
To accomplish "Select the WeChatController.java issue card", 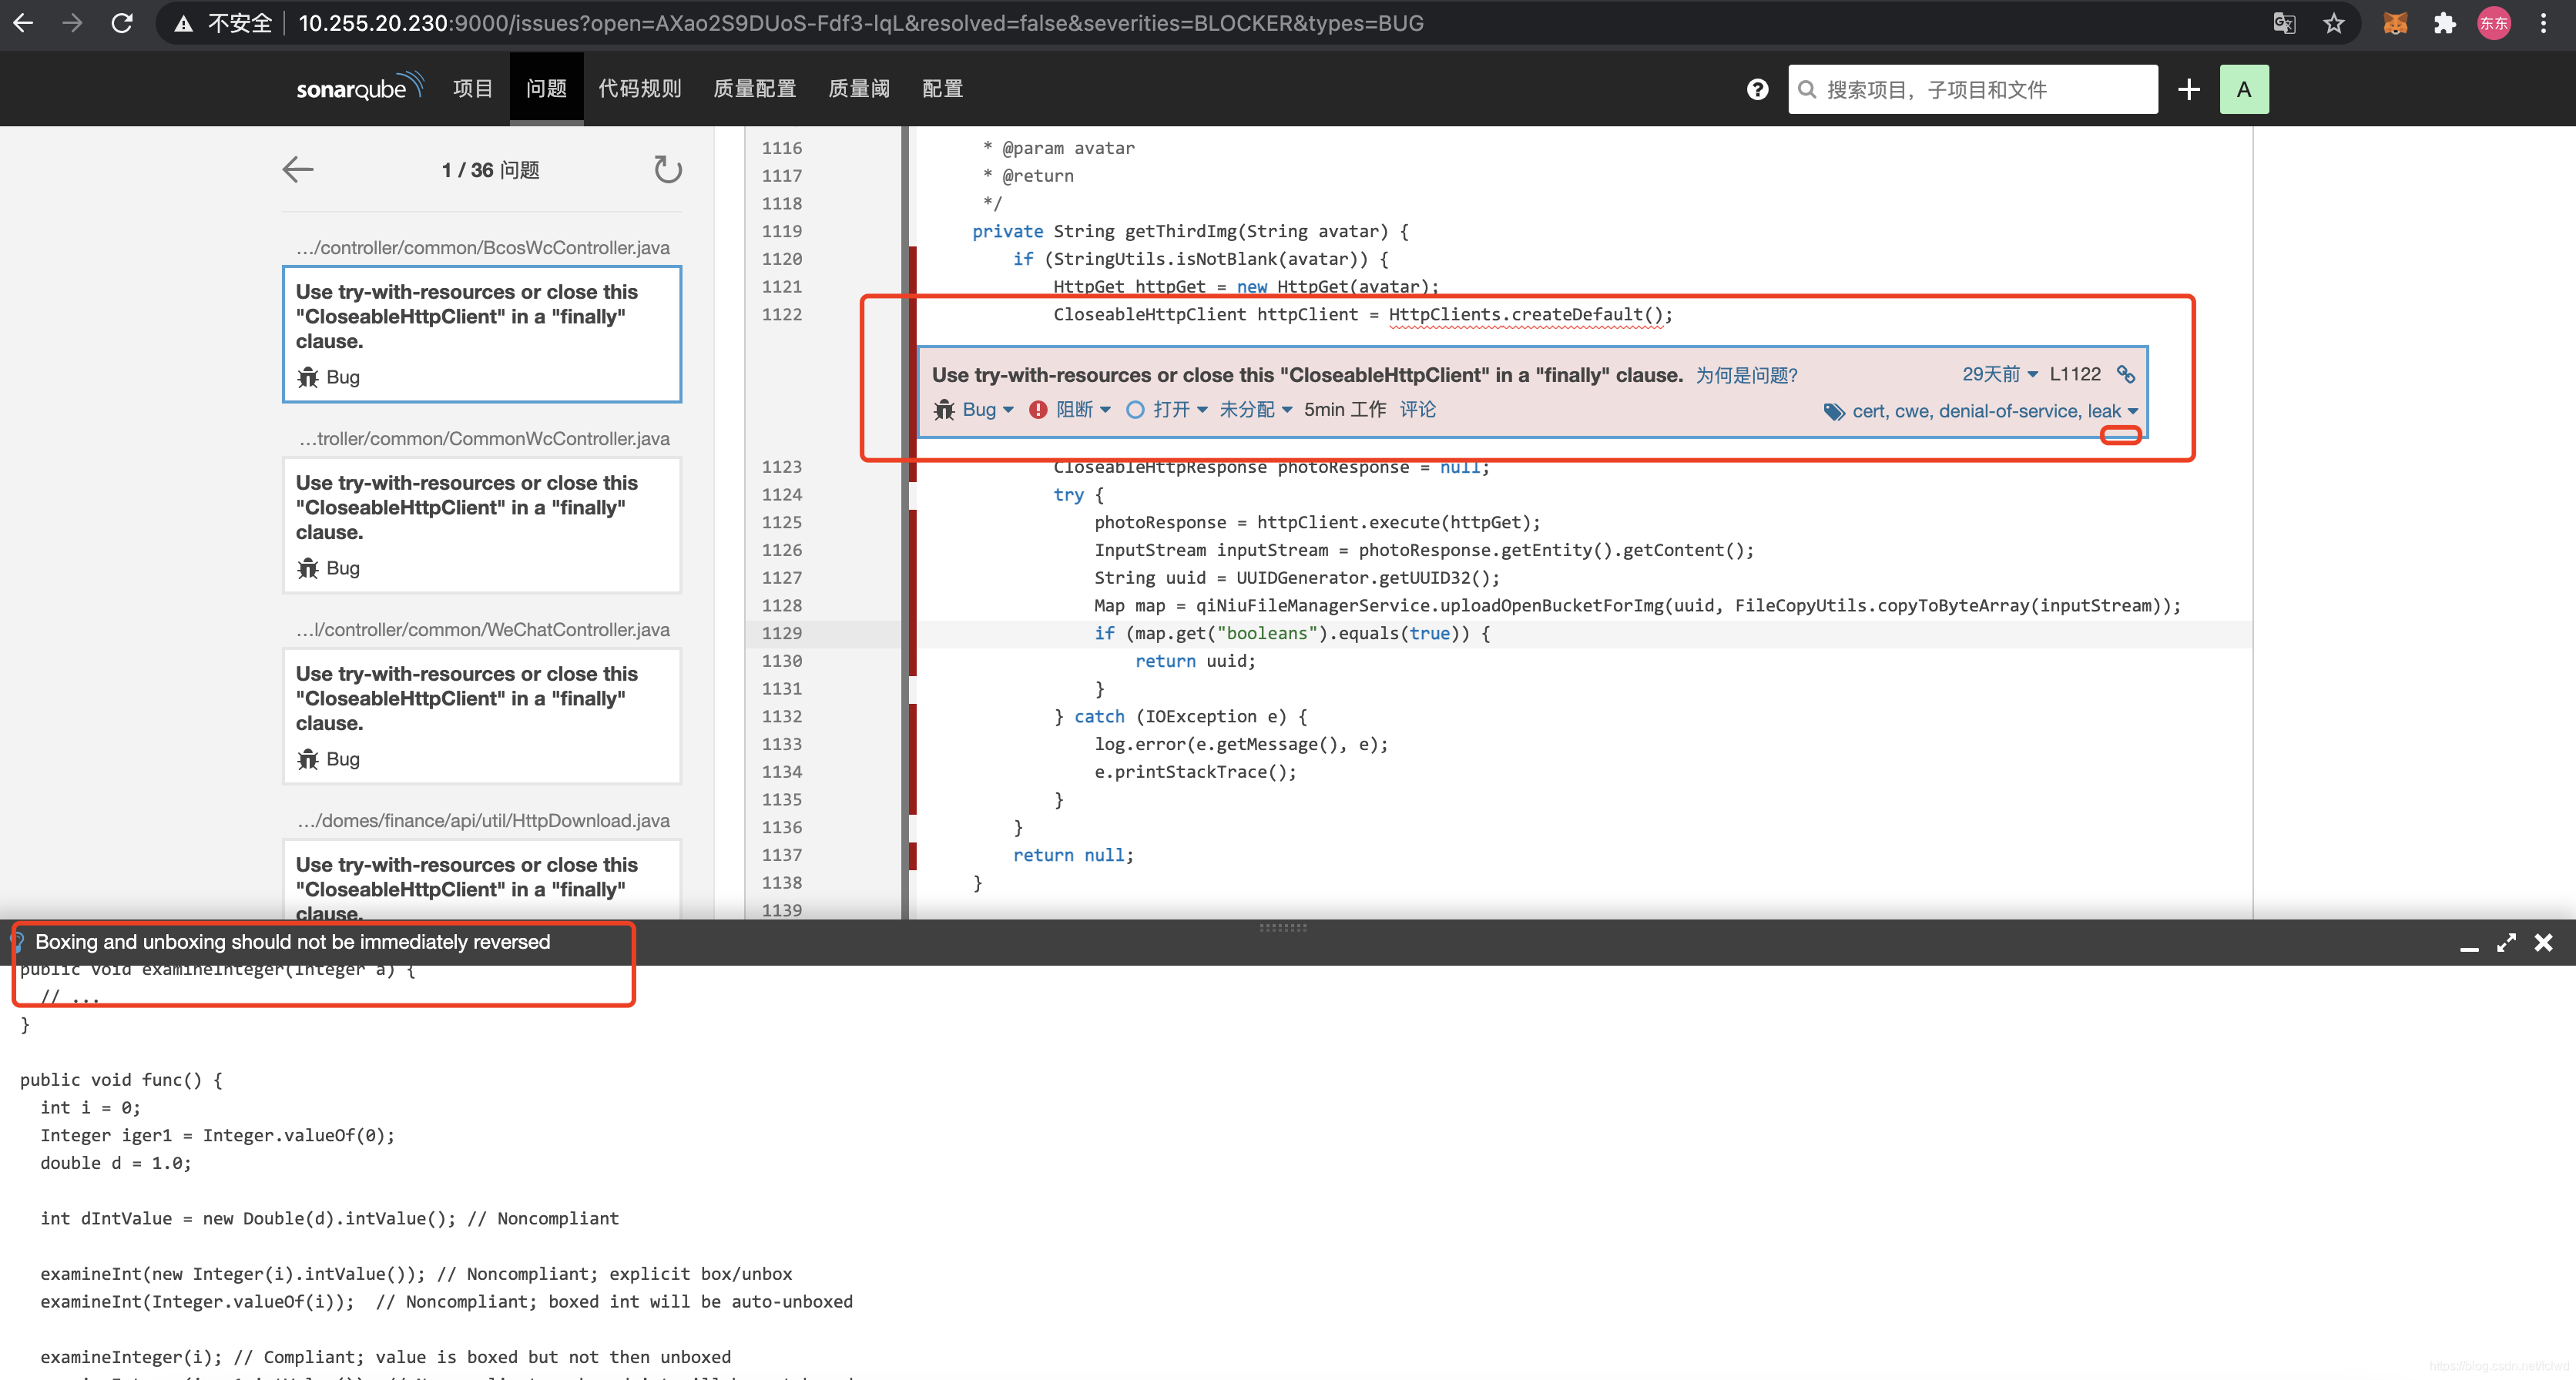I will point(482,716).
